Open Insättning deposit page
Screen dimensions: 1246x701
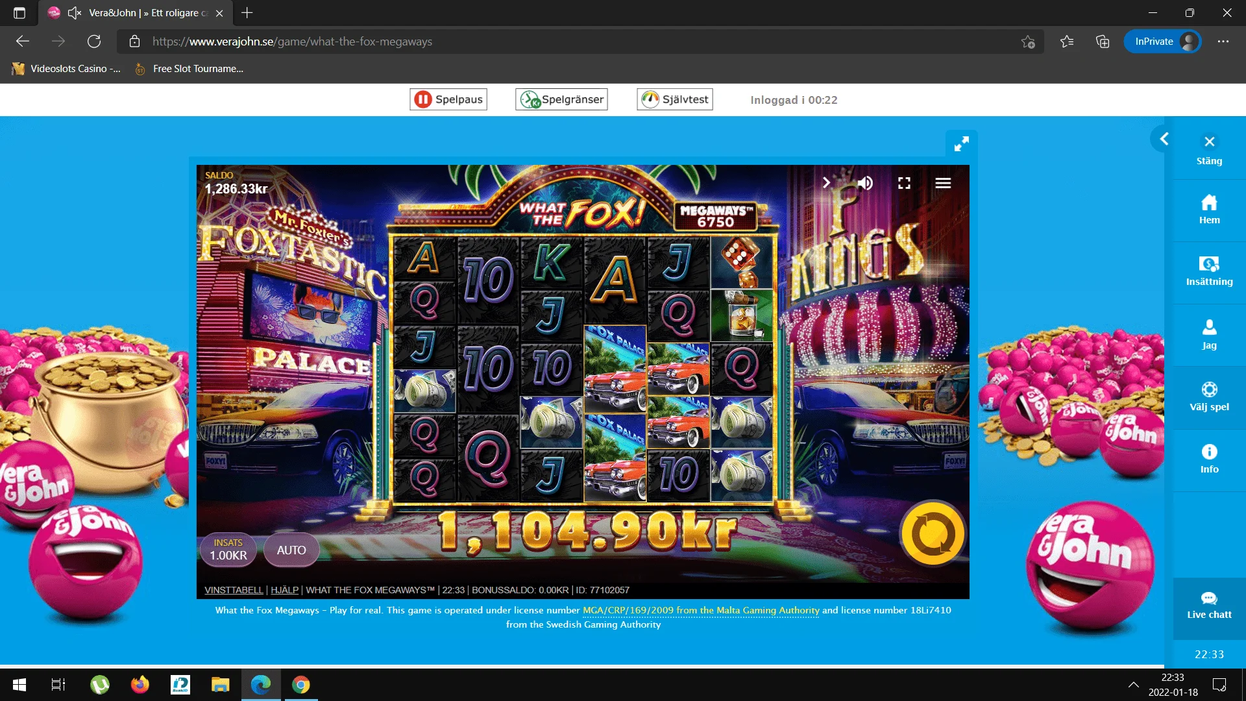(x=1209, y=271)
